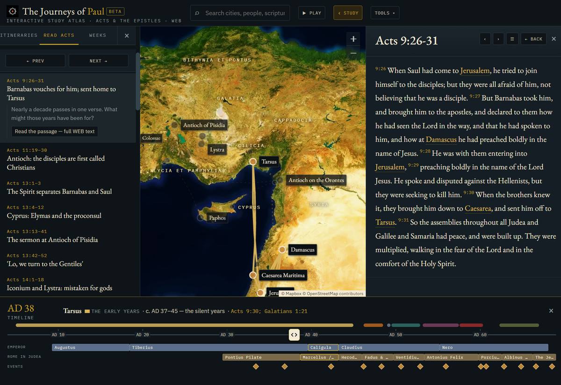Viewport: 561px width, 385px height.
Task: Click the Next passage button
Action: click(99, 61)
